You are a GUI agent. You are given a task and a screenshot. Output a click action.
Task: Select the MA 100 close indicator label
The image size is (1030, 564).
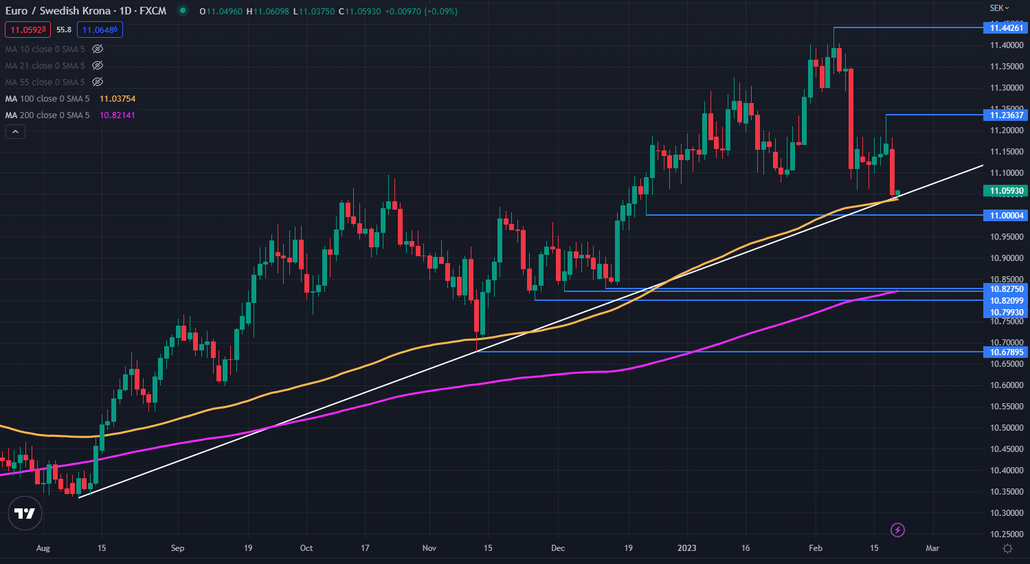[x=47, y=99]
